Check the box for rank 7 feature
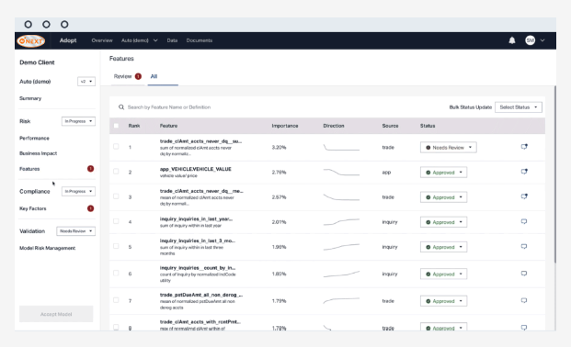The width and height of the screenshot is (571, 347). [116, 300]
